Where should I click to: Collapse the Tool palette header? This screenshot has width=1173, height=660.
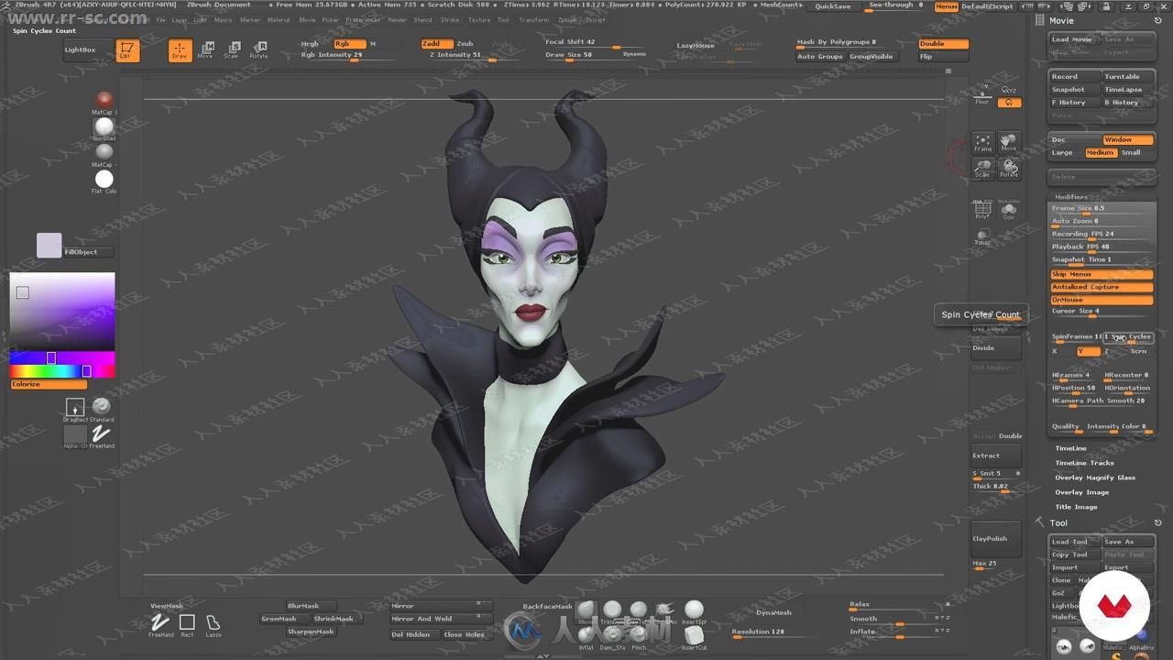tap(1058, 522)
